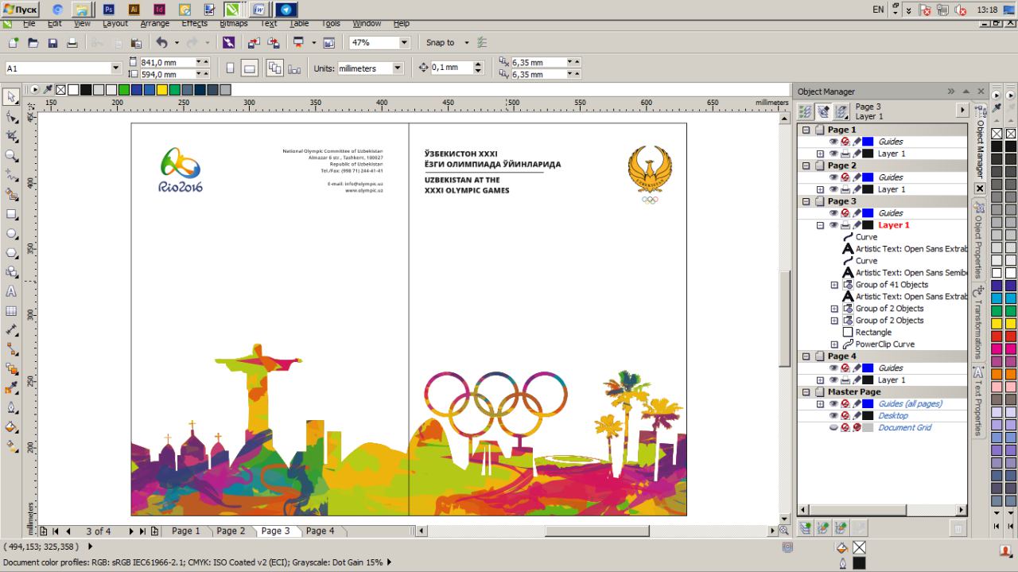Go to the last page navigation arrow
The image size is (1018, 572).
click(143, 531)
